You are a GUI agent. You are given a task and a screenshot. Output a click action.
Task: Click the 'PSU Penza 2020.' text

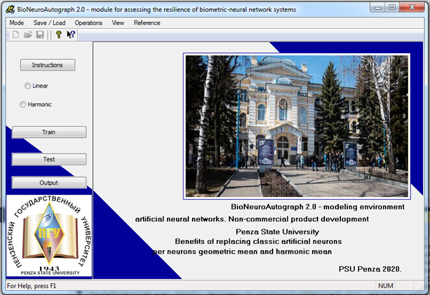click(x=370, y=269)
